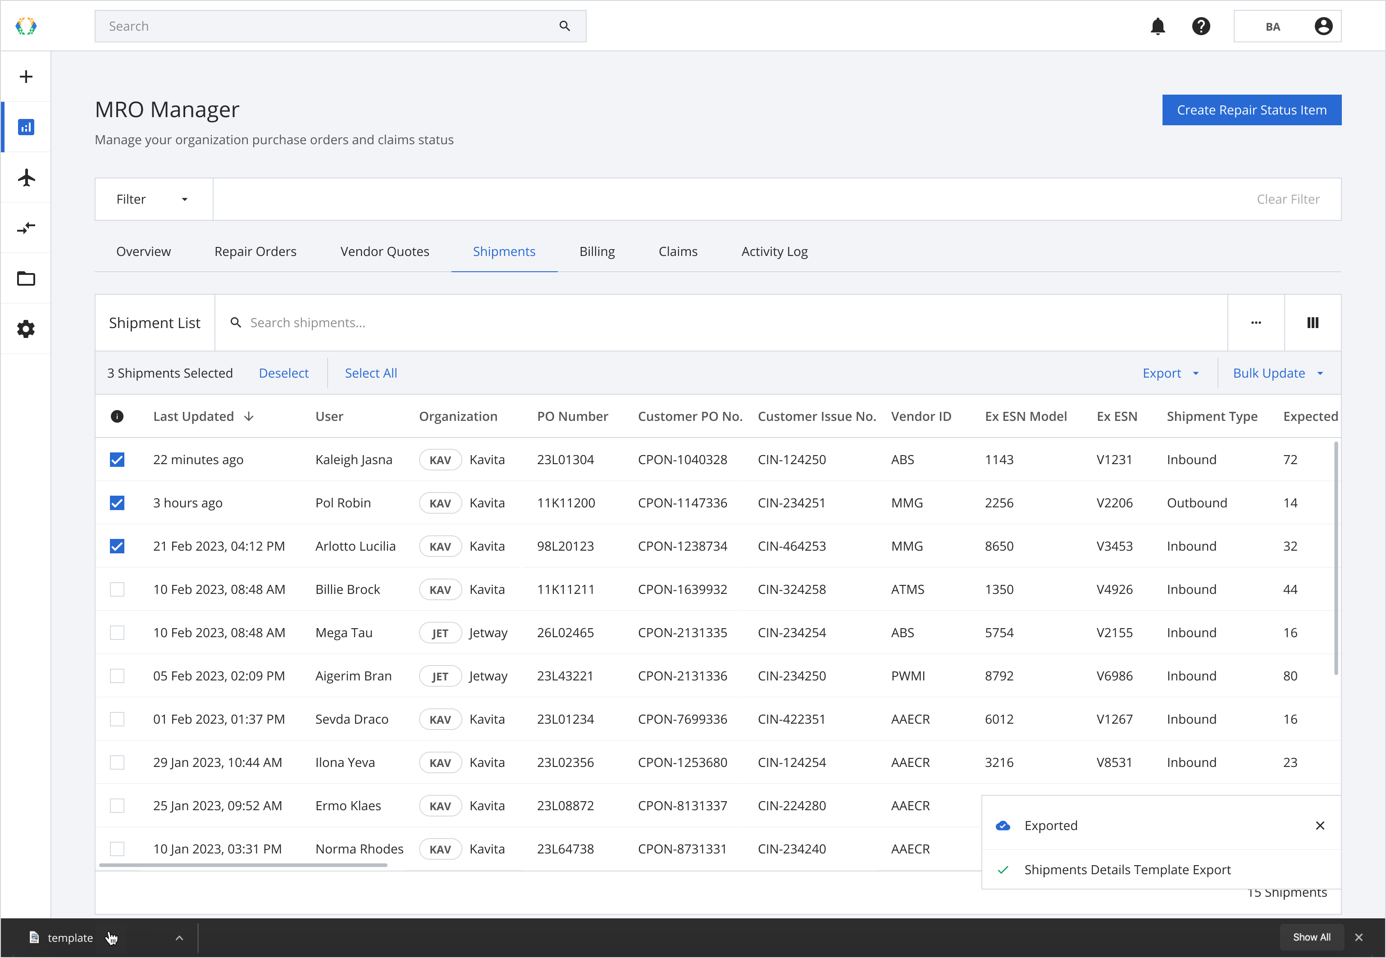Open the three-dots more options menu
The width and height of the screenshot is (1386, 958).
(1256, 323)
